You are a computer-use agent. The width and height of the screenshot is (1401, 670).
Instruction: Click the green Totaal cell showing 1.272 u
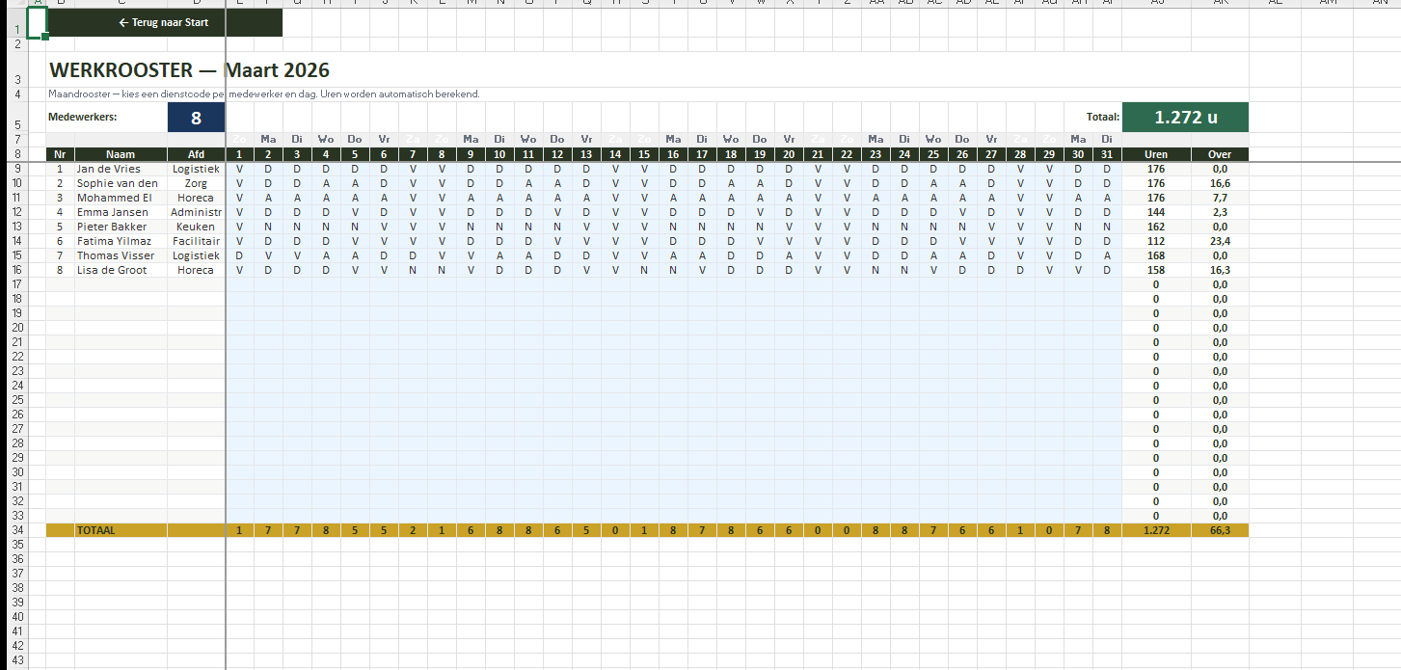coord(1184,116)
